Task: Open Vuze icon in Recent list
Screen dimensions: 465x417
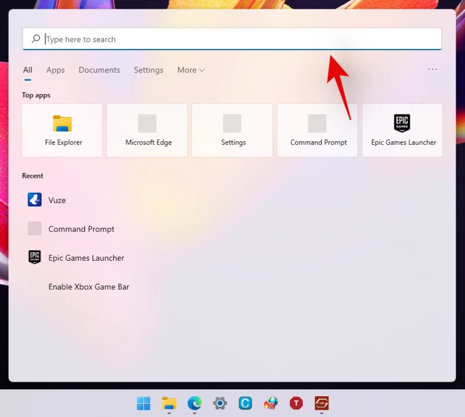Action: click(35, 200)
